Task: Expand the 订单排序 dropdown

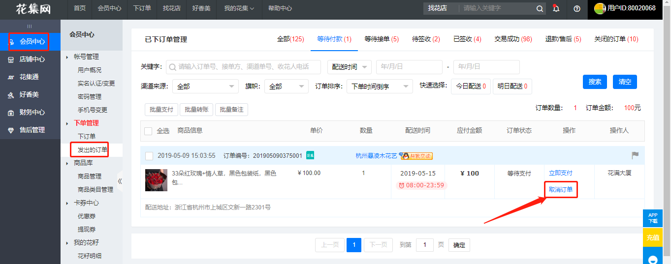Action: tap(379, 87)
